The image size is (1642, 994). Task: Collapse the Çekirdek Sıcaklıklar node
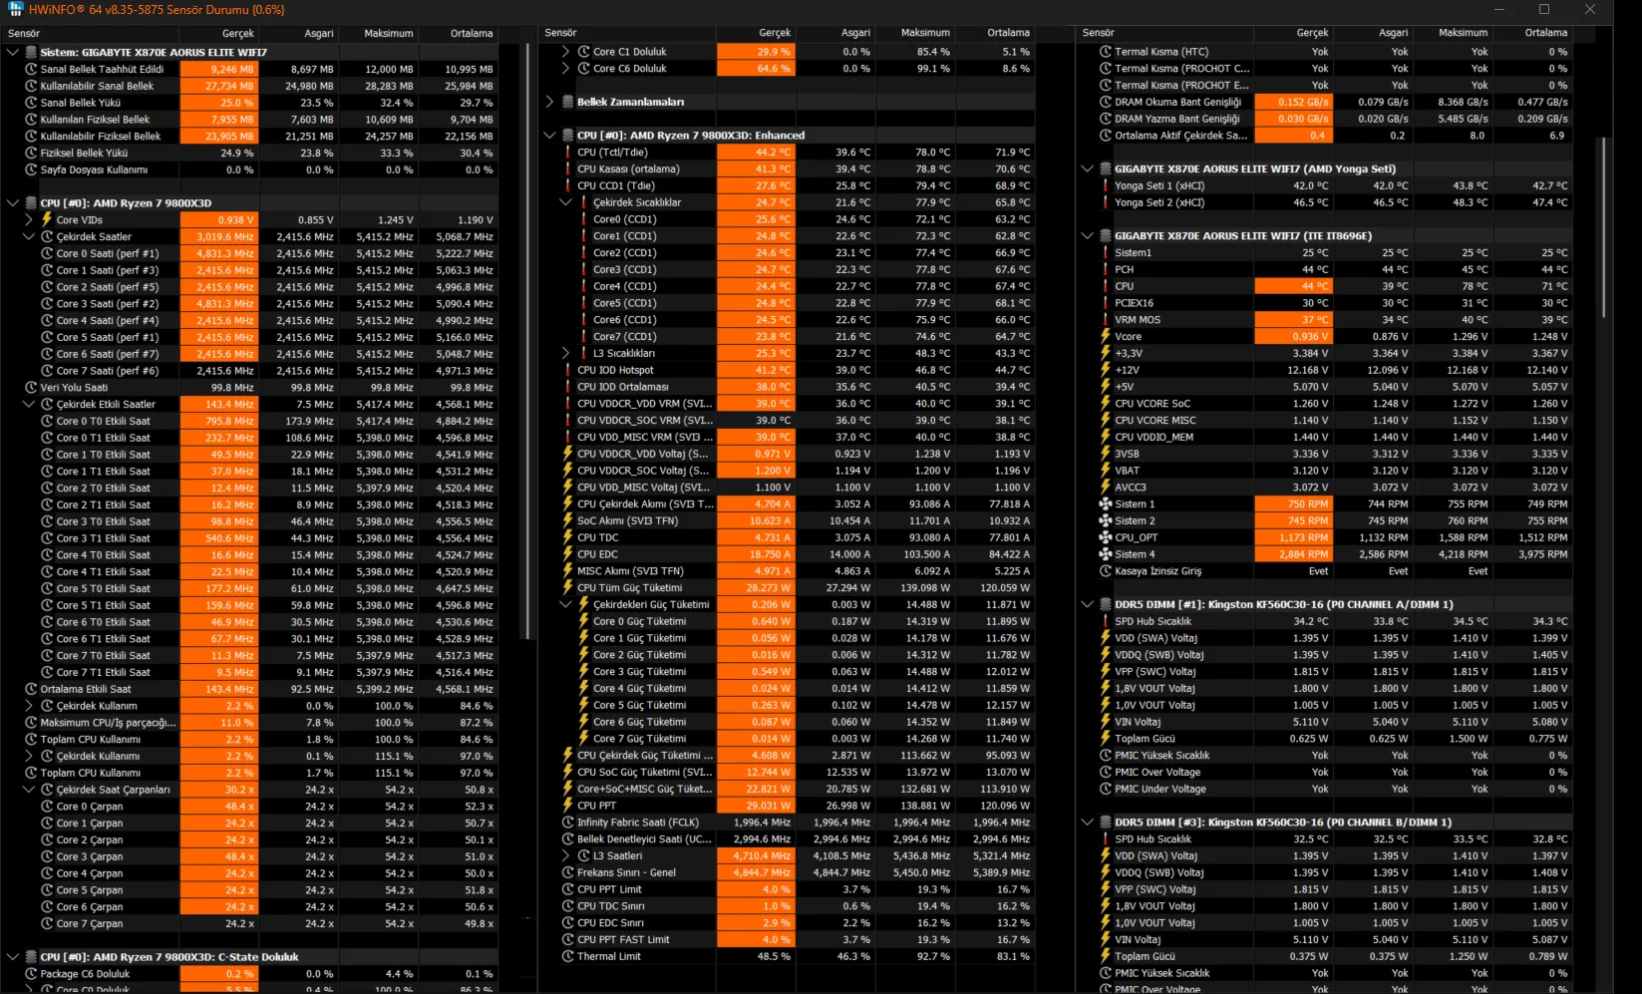566,202
